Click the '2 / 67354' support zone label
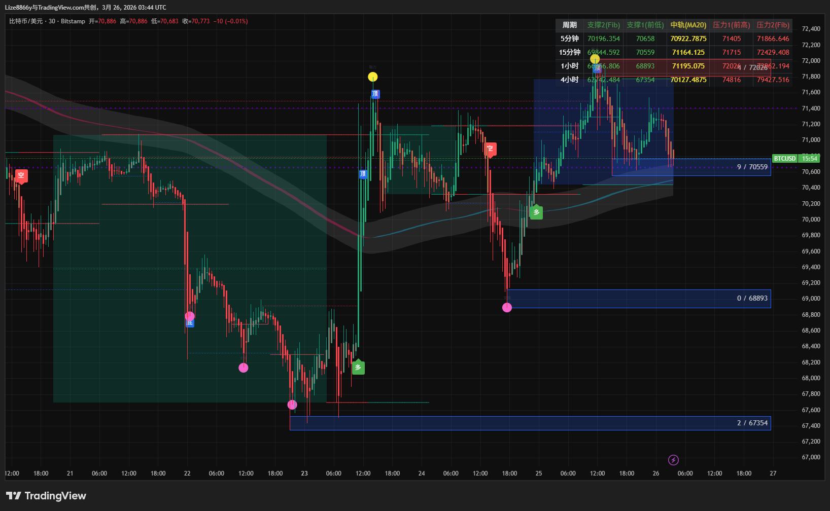 tap(752, 423)
